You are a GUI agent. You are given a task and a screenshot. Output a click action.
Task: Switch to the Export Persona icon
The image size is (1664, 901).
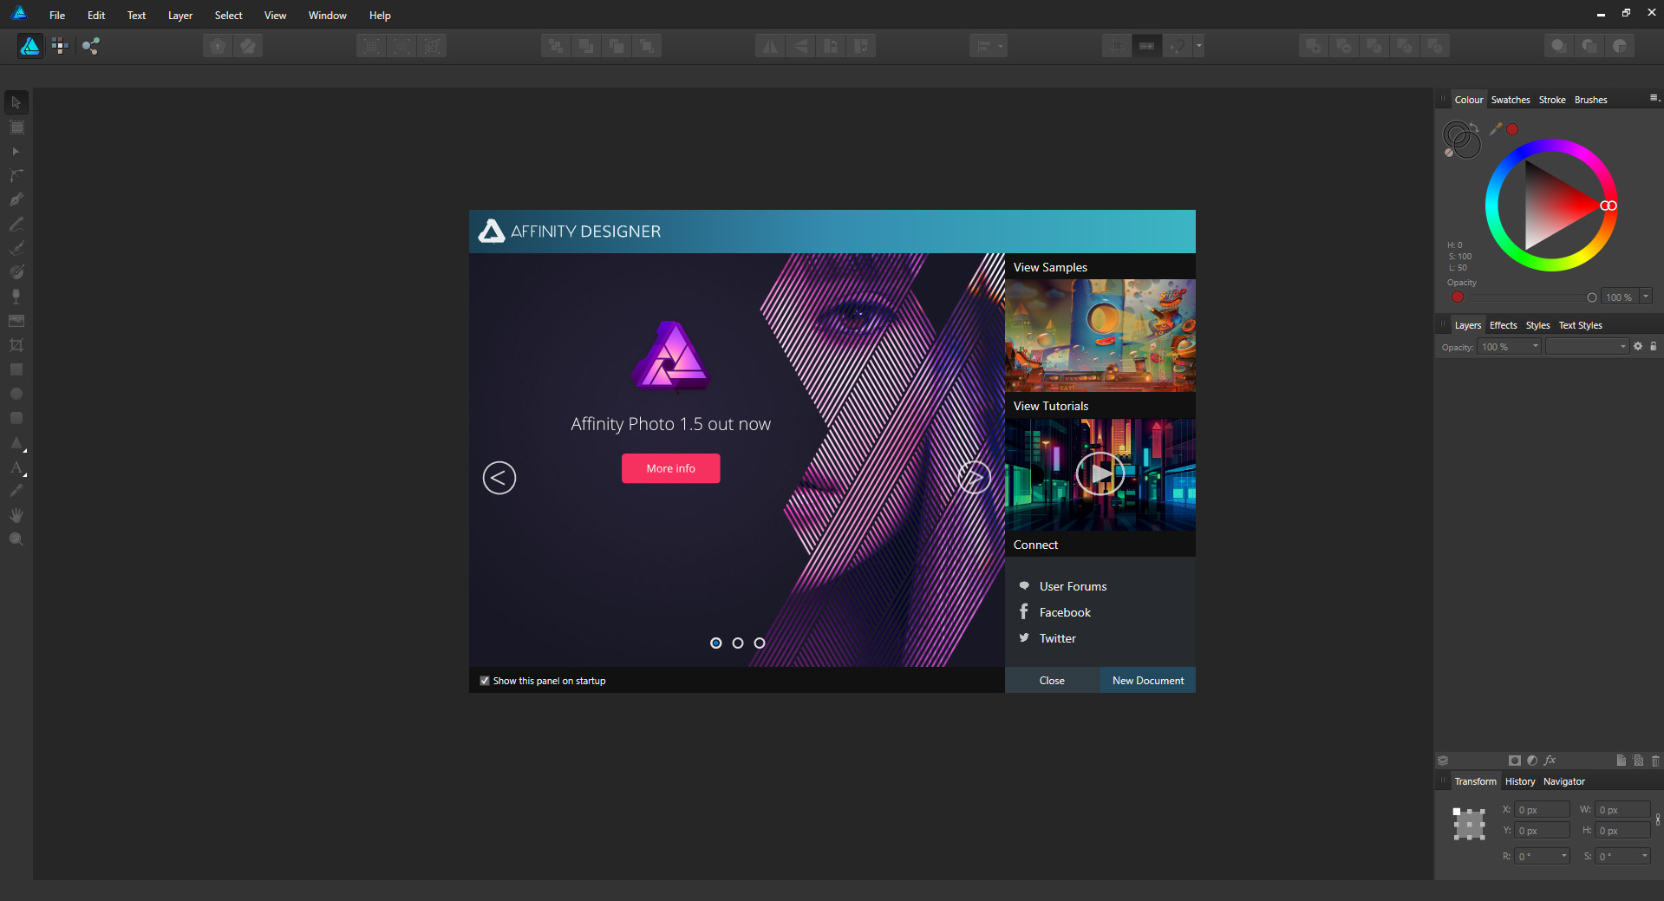pos(91,46)
